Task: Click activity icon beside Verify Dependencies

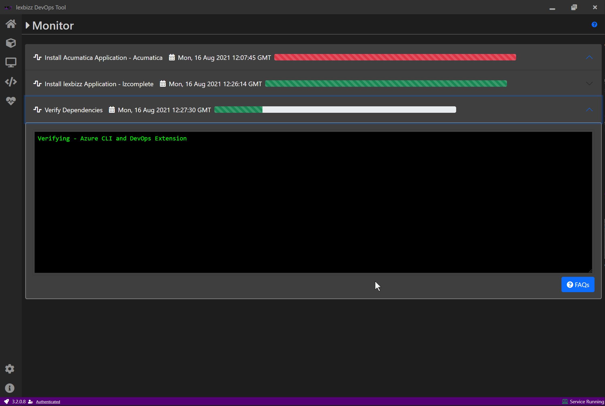Action: [37, 110]
